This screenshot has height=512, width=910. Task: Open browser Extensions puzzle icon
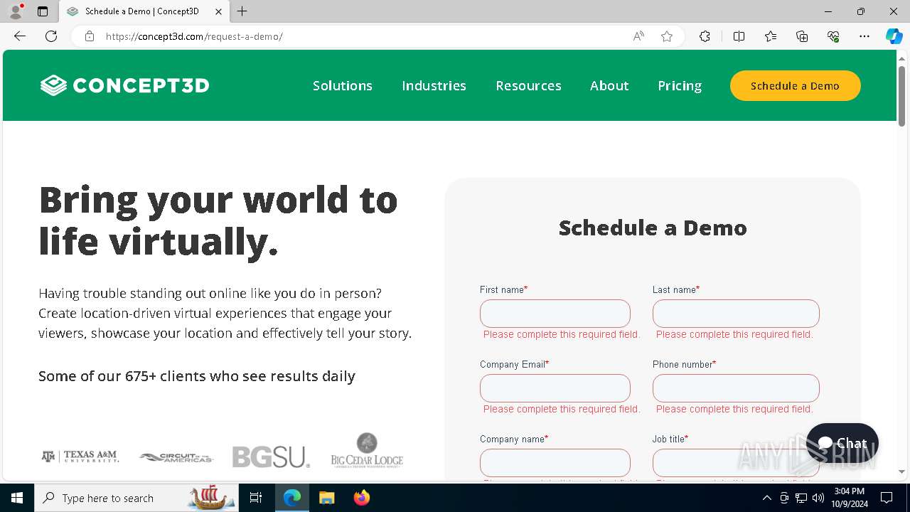pos(705,36)
